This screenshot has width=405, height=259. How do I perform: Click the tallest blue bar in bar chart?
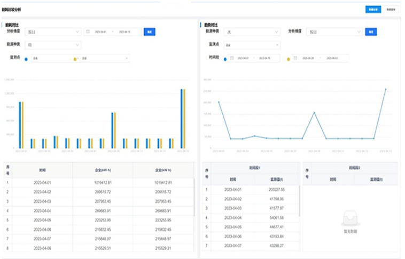(x=182, y=117)
